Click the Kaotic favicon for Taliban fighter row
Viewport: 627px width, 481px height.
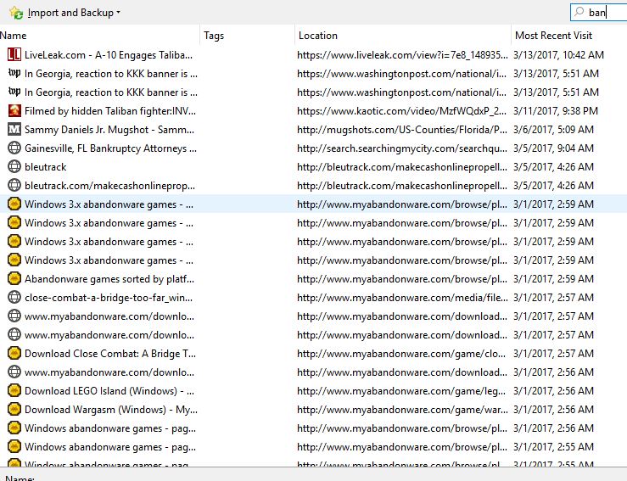pos(14,111)
